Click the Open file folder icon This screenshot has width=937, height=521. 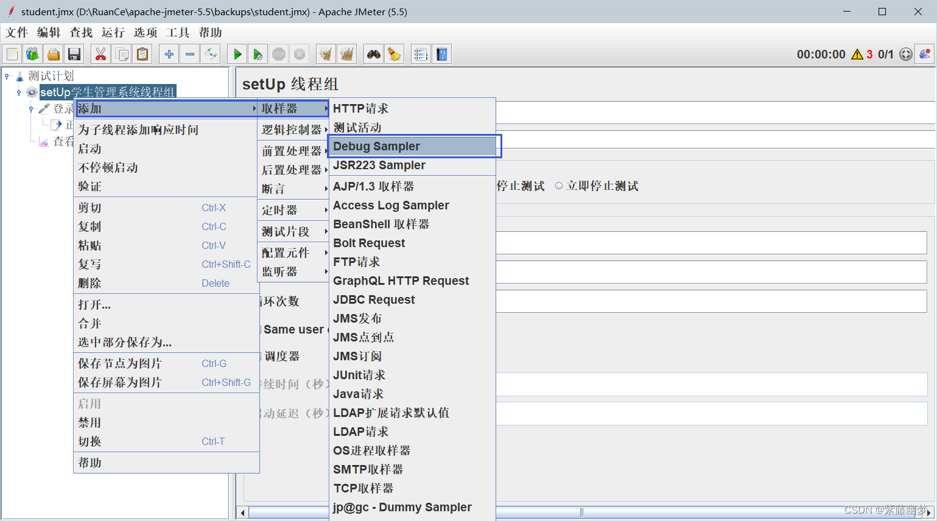click(x=54, y=54)
